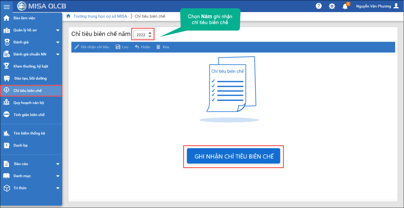The image size is (404, 208).
Task: Click Ghi nhận chỉ tiêu pencil button
Action: (92, 47)
